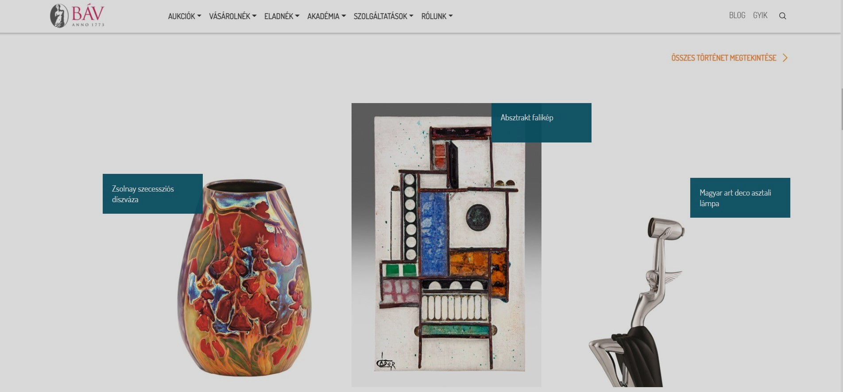Open the GYIK link
The width and height of the screenshot is (843, 392).
pos(760,15)
